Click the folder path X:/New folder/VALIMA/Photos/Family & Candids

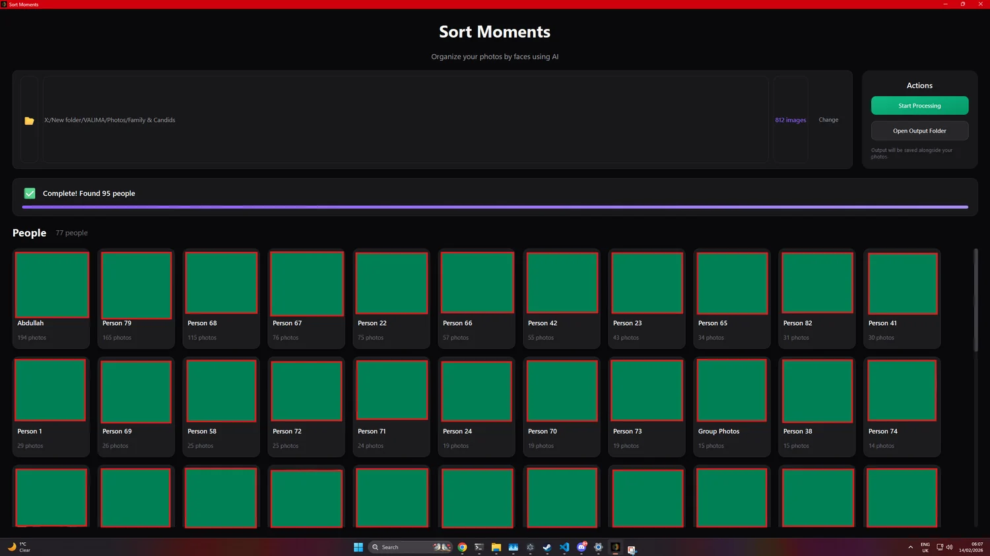[110, 120]
